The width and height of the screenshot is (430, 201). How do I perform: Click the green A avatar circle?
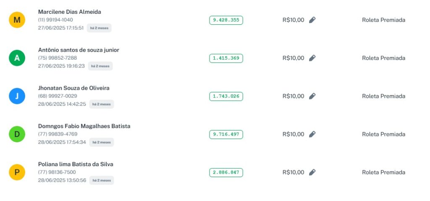pyautogui.click(x=17, y=58)
